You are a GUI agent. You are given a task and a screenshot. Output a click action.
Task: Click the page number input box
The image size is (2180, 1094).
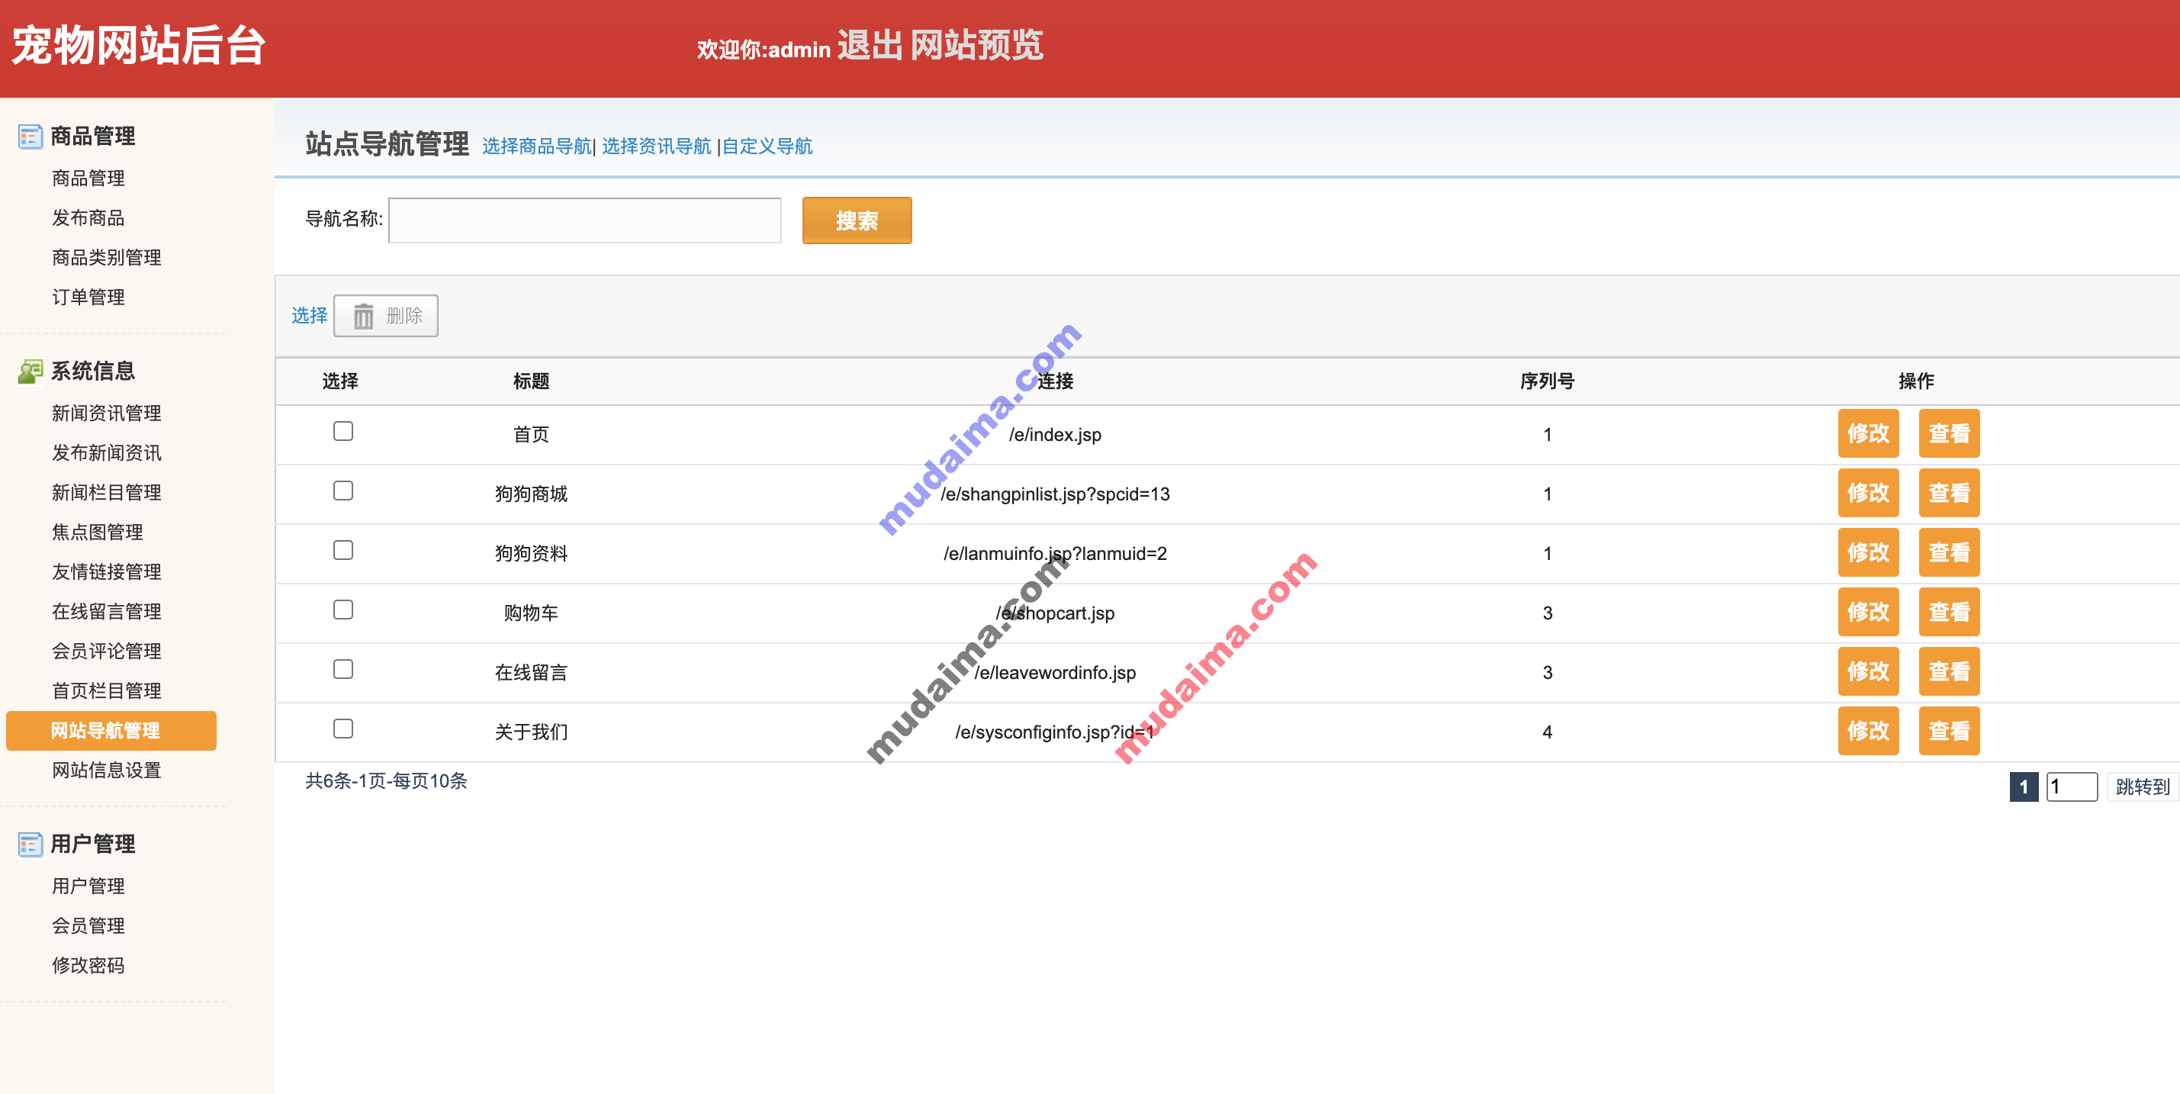pos(2072,787)
